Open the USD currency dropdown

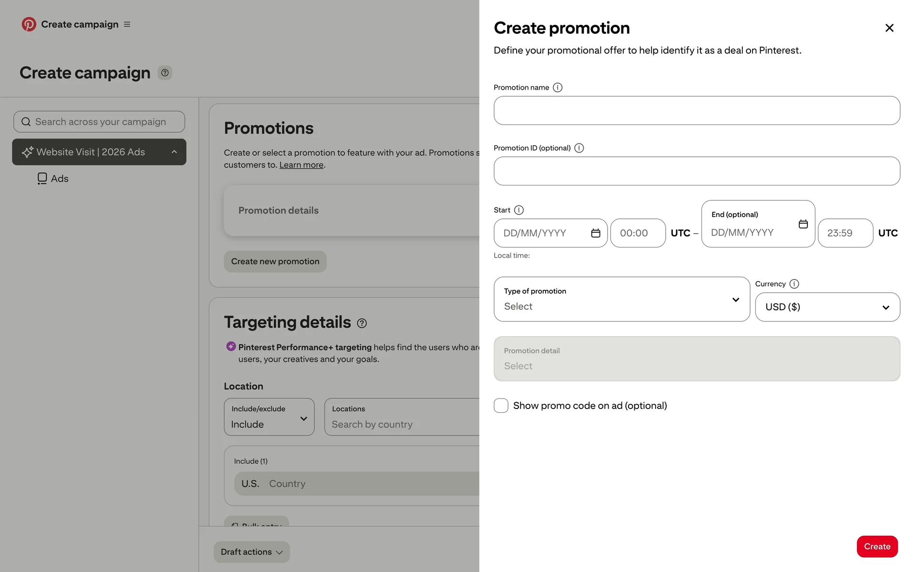pyautogui.click(x=827, y=307)
